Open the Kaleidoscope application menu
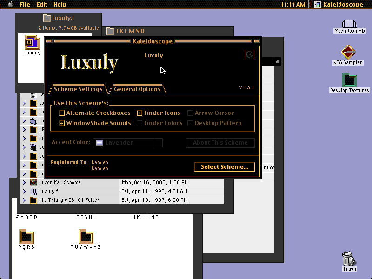 coord(339,4)
